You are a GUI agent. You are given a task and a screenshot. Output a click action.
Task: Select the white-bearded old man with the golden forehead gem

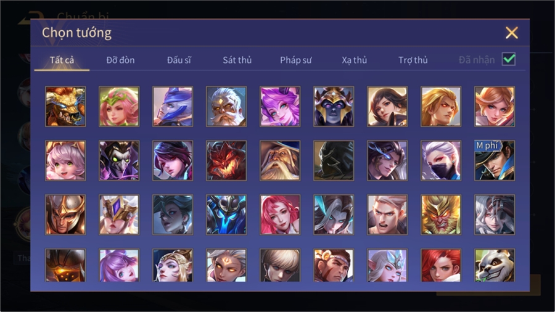226,107
